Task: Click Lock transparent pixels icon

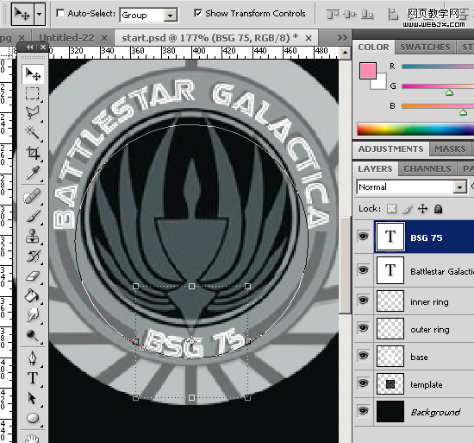Action: (x=392, y=209)
